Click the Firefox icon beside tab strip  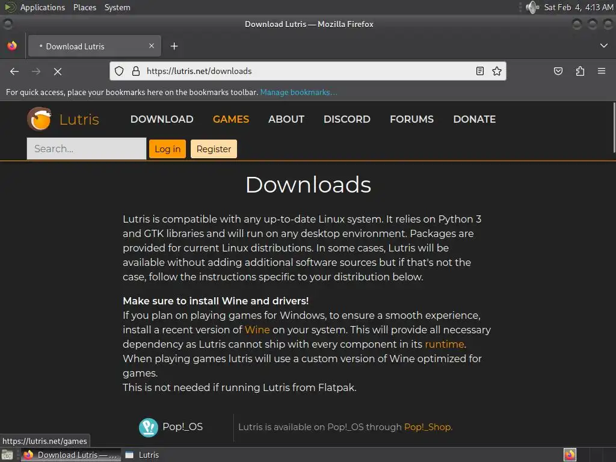[x=12, y=46]
